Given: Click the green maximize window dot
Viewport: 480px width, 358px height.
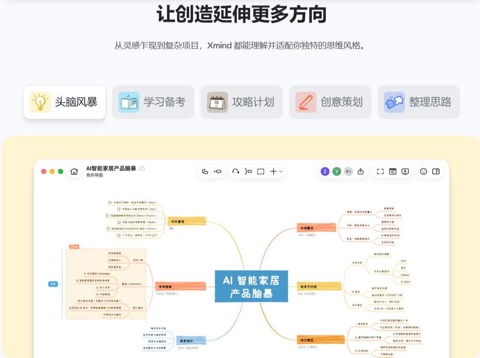Looking at the screenshot, I should click(x=61, y=171).
